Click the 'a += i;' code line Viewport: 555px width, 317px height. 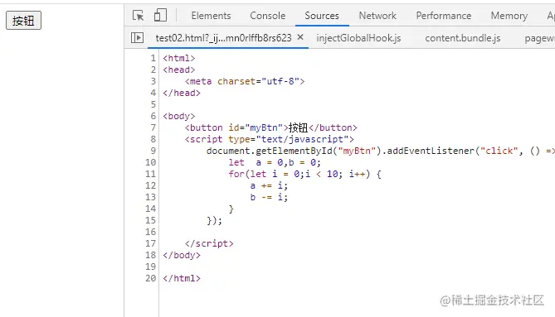pyautogui.click(x=269, y=185)
